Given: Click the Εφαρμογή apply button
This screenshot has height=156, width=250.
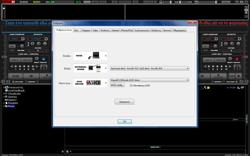Looking at the screenshot, I should pos(124,102).
